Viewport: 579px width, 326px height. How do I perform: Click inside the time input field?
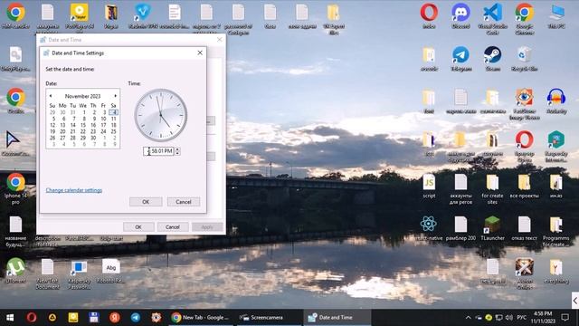(159, 151)
